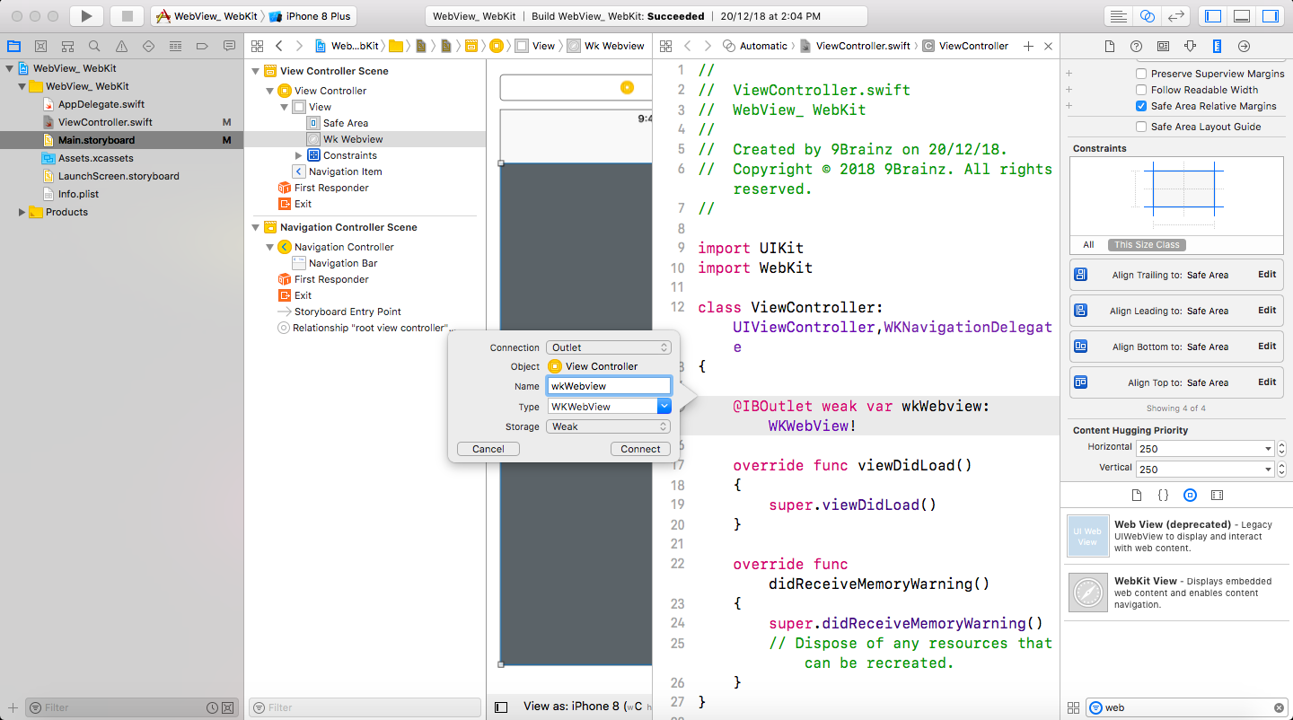The height and width of the screenshot is (720, 1293).
Task: Collapse the View Controller Scene
Action: click(x=256, y=71)
